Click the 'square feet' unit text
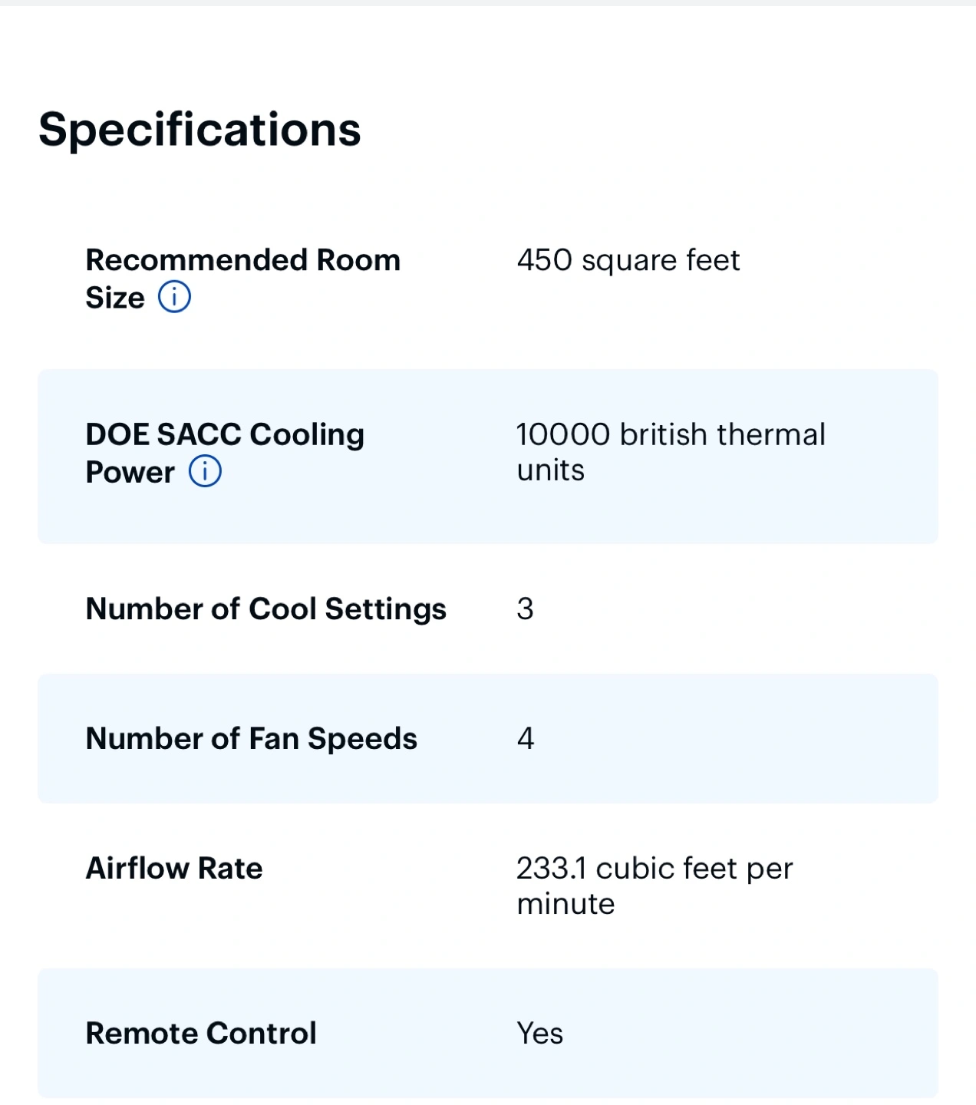Image resolution: width=976 pixels, height=1105 pixels. coord(661,261)
